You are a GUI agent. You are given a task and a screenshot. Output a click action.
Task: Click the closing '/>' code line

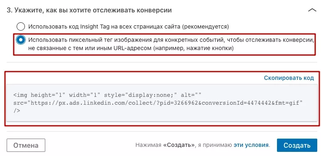[17, 111]
